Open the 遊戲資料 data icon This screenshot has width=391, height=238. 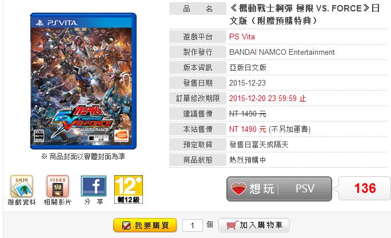coord(22,186)
